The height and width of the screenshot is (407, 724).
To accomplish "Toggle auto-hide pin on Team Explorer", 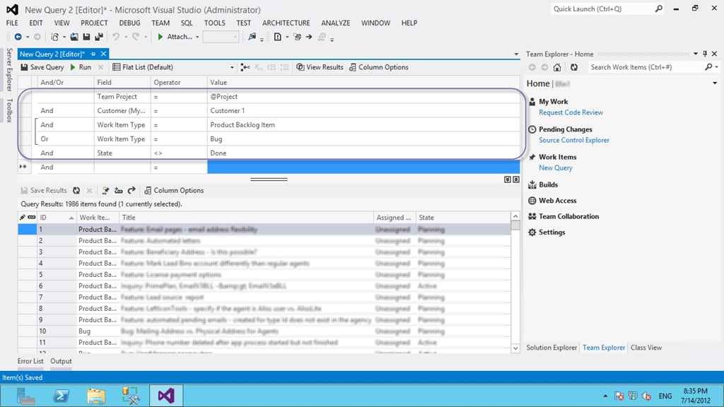I will [705, 54].
